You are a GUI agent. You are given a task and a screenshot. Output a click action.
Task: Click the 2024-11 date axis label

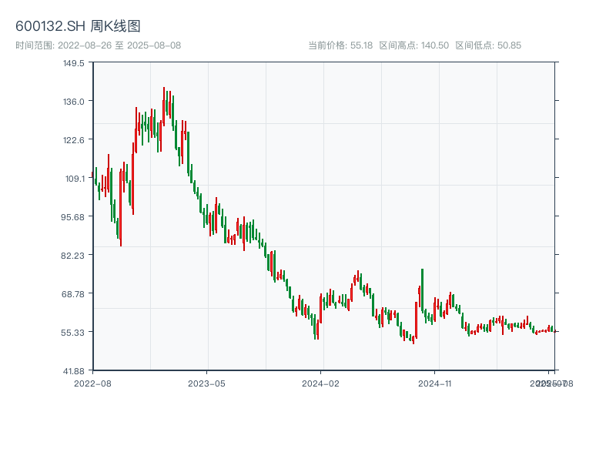436,383
